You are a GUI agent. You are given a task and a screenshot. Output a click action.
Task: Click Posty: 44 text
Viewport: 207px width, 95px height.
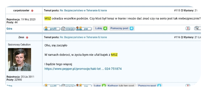[12, 22]
